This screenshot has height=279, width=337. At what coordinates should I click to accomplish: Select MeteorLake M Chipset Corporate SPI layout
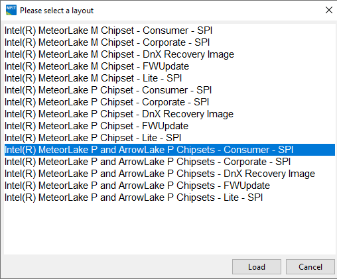[170, 42]
